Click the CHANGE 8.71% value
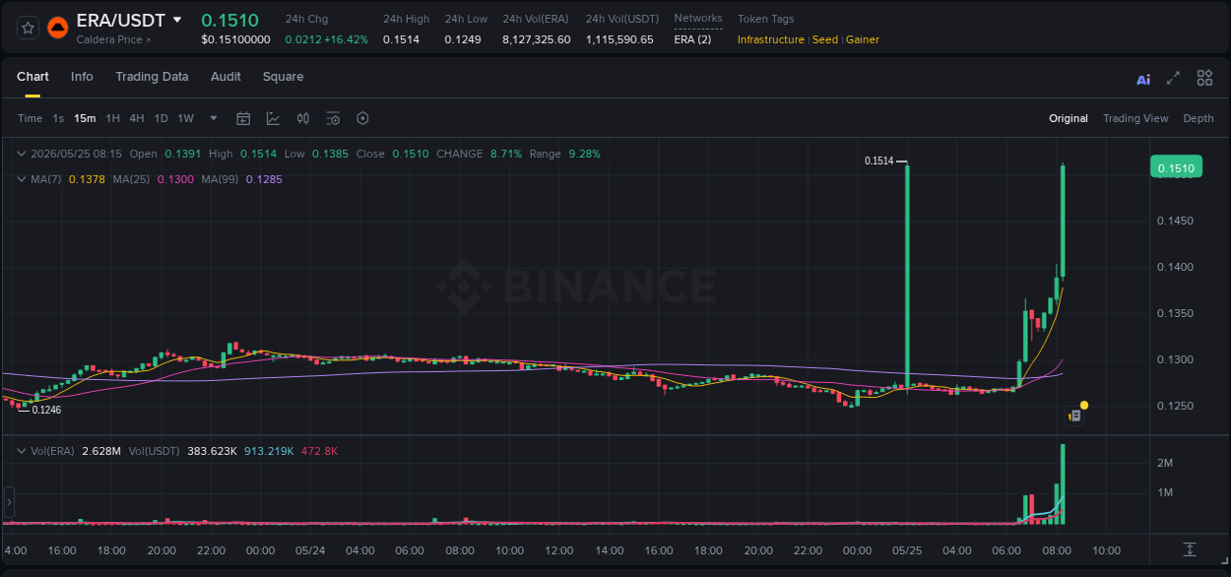The image size is (1231, 577). click(x=505, y=154)
